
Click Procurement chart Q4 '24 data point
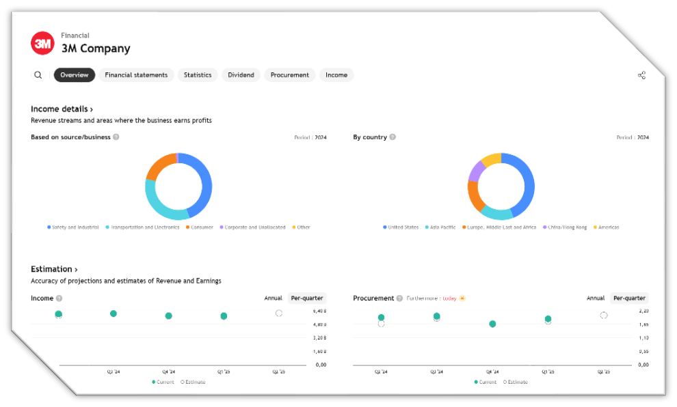492,324
